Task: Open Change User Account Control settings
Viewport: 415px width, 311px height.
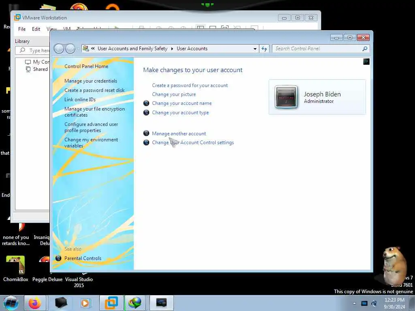Action: coord(193,143)
